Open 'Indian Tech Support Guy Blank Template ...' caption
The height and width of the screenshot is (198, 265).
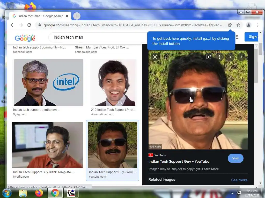pyautogui.click(x=43, y=172)
